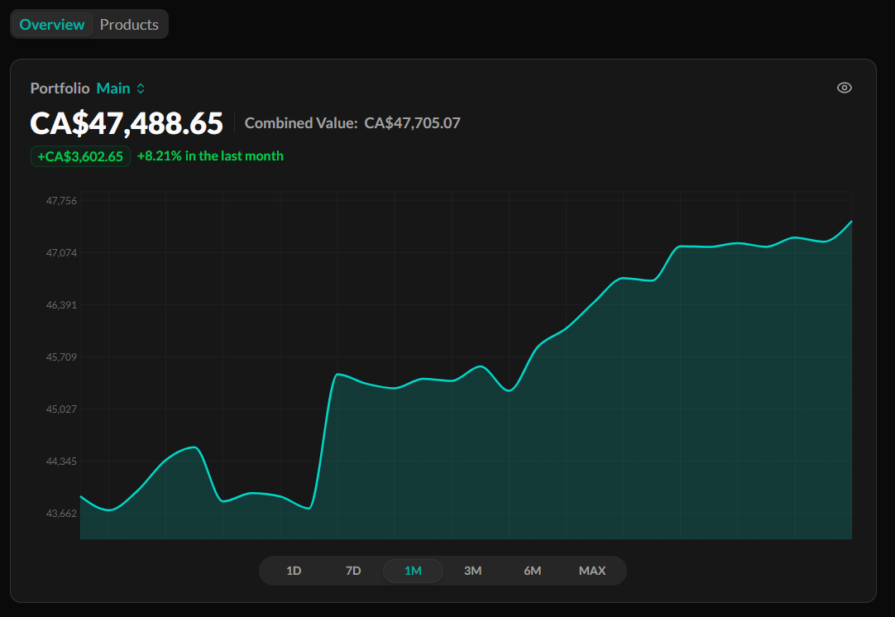Viewport: 895px width, 617px height.
Task: Click the +8.21% in the last month text
Action: (210, 155)
